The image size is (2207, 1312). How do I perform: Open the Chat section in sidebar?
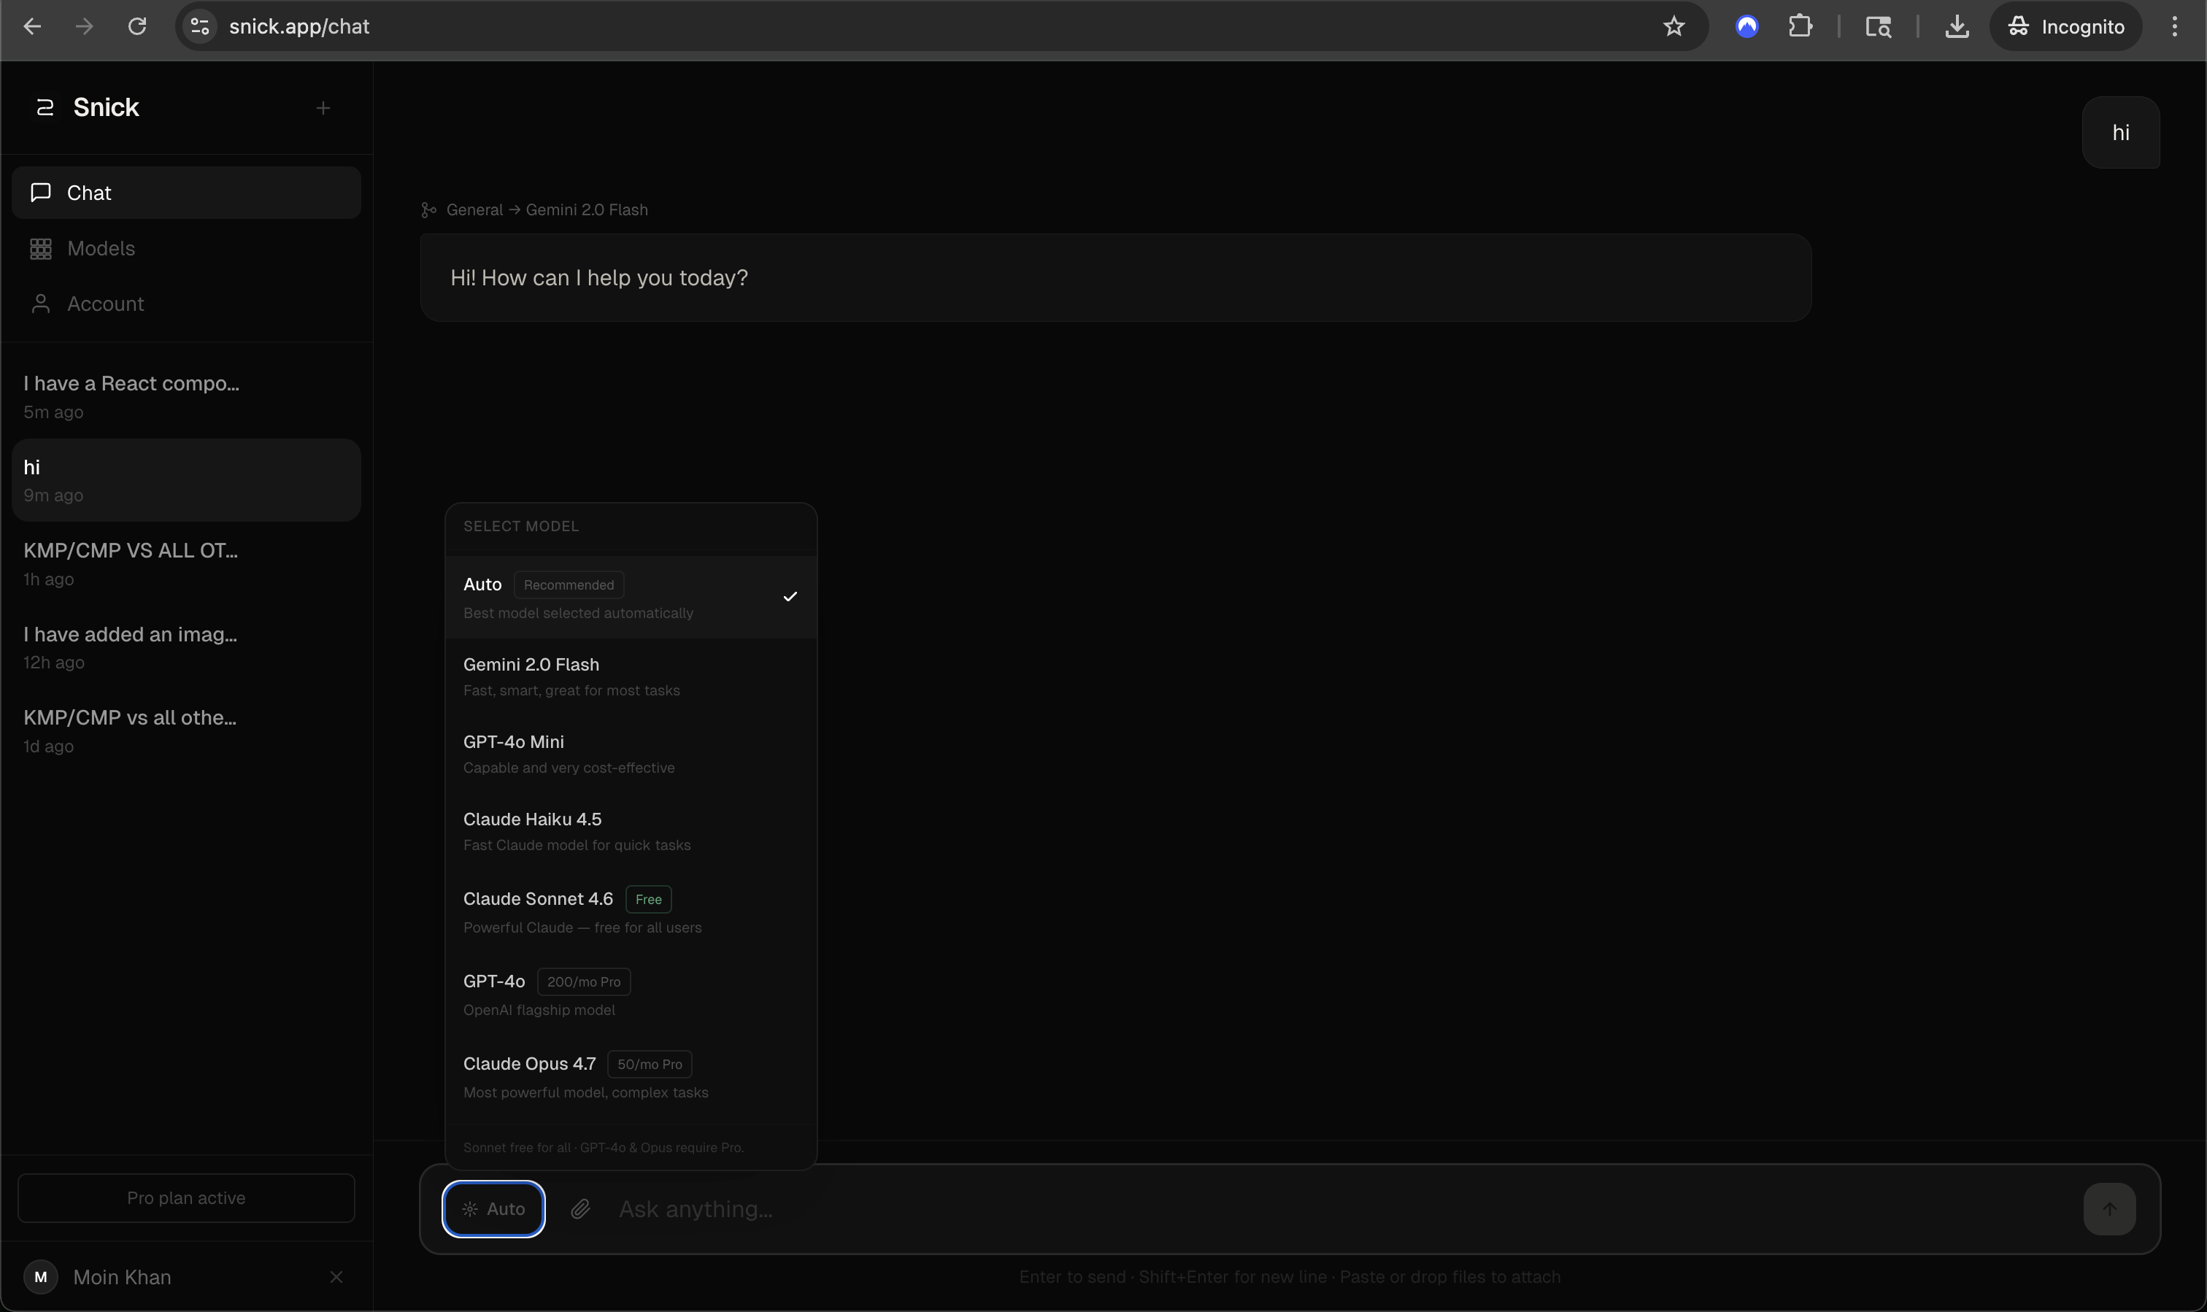click(x=187, y=193)
